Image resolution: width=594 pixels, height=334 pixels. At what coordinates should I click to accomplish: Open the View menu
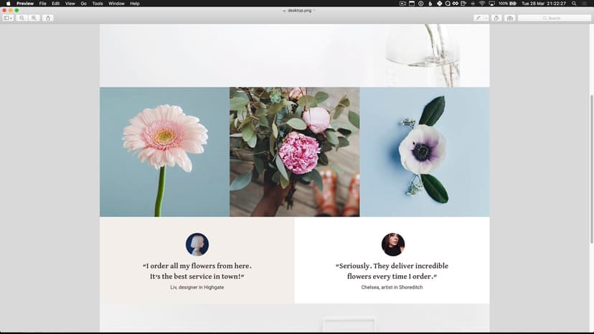click(70, 4)
